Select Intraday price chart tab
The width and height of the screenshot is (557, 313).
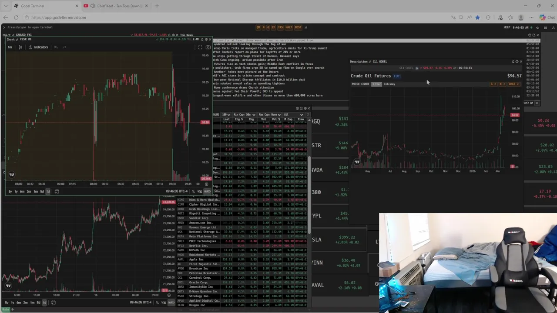click(x=389, y=84)
